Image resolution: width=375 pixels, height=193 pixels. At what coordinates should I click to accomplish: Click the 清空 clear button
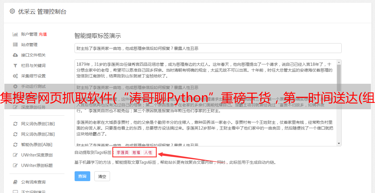pos(102,176)
